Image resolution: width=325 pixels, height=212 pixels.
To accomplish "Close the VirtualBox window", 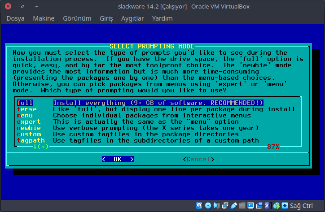I will (8, 6).
